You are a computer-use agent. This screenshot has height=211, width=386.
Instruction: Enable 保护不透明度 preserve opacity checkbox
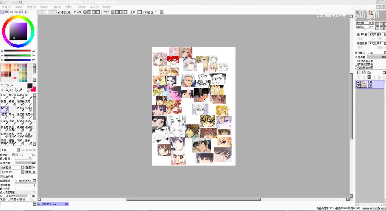[x=356, y=61]
